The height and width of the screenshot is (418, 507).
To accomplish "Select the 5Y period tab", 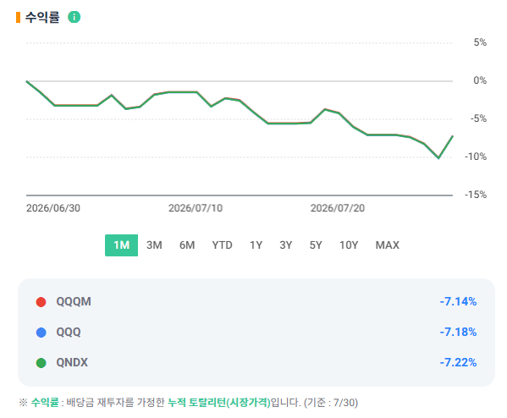I will (x=316, y=245).
